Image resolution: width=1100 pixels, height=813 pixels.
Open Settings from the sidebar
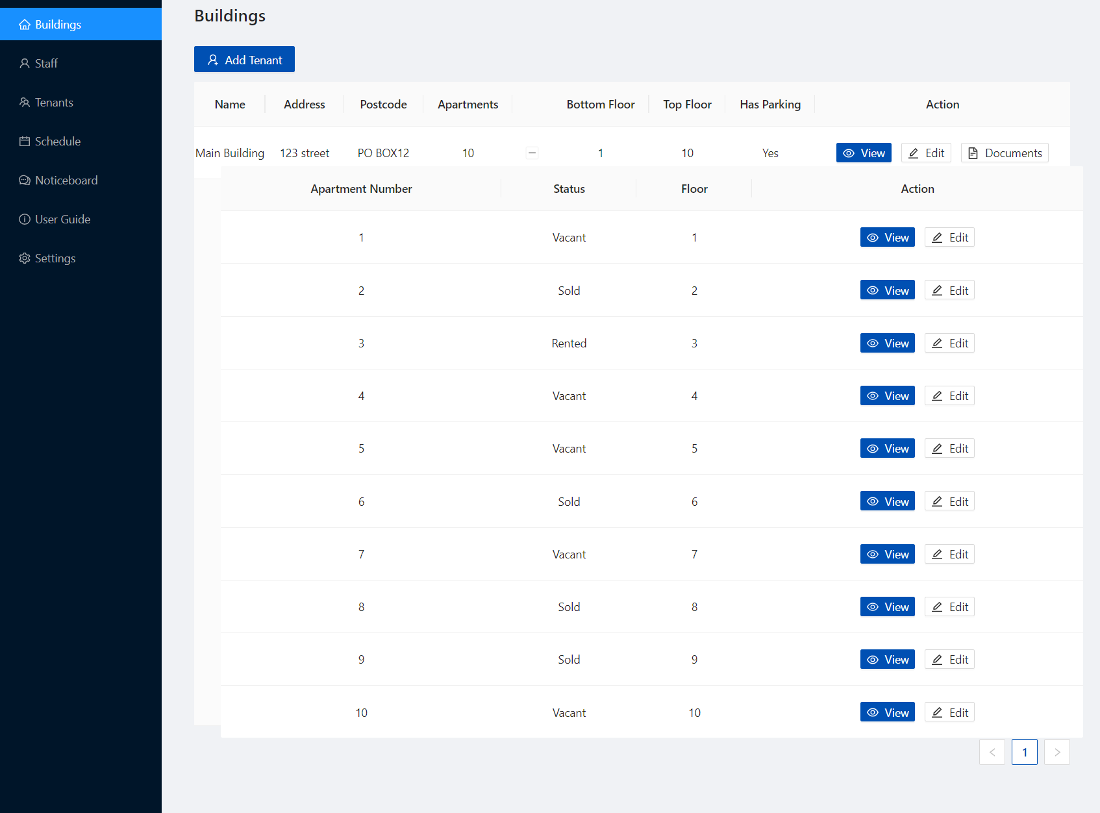coord(81,258)
